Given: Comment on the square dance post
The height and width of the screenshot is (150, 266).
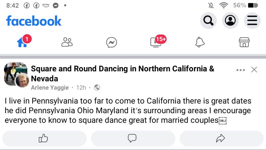Looking at the screenshot, I should pos(133,138).
